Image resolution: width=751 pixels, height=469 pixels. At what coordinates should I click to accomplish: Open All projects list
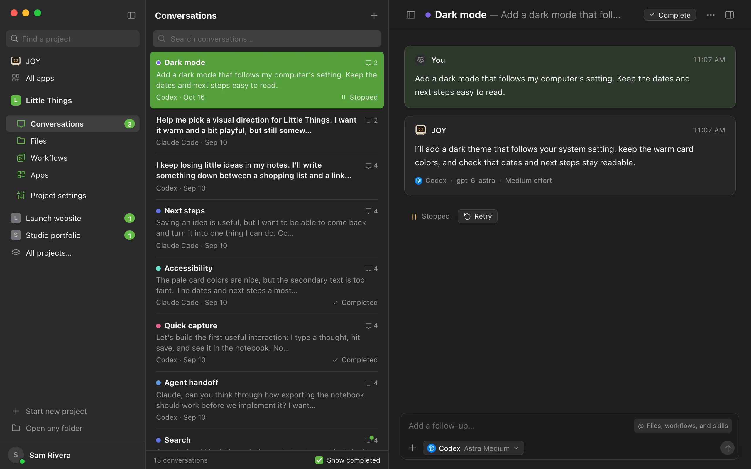73,253
